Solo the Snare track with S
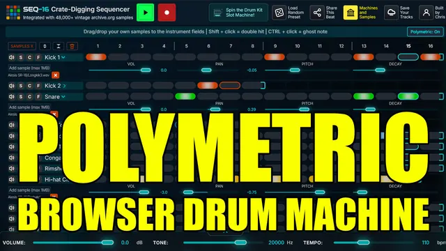Screen dimensions: 446x251 [x=21, y=97]
